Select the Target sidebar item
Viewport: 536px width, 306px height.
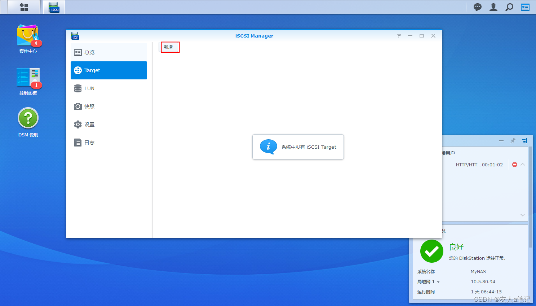[109, 70]
